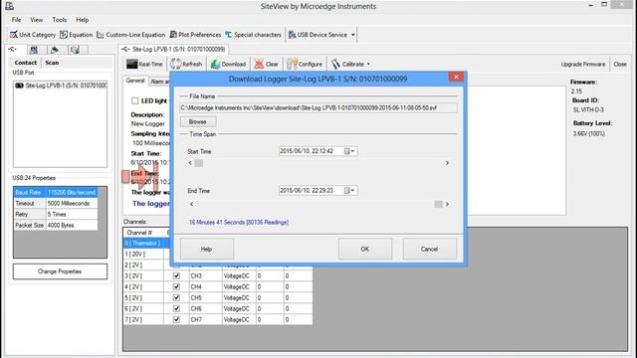Select channel row 1 [20V]
The image size is (637, 358).
[x=146, y=255]
